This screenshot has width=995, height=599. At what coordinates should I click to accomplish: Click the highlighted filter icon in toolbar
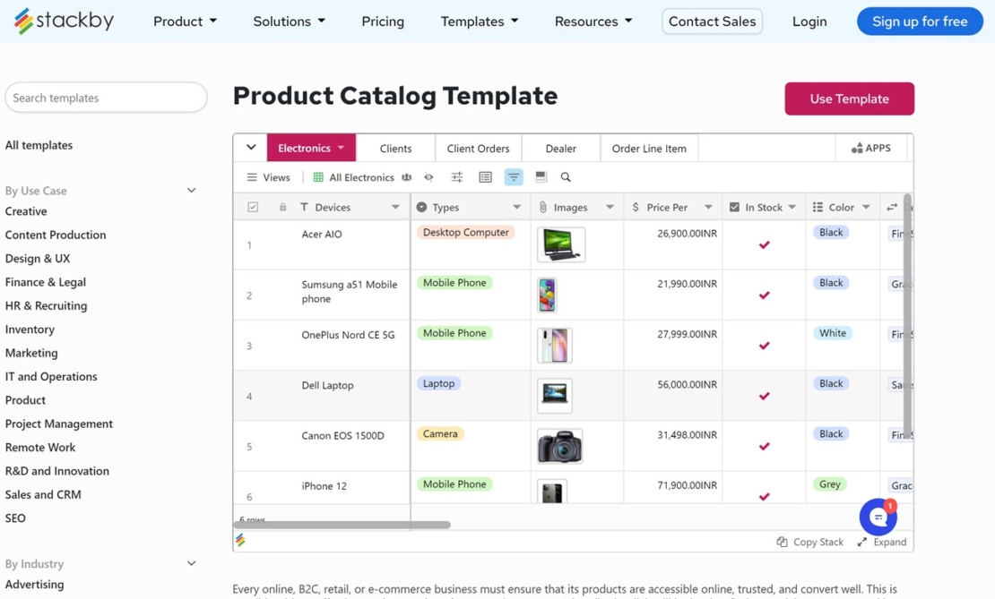(x=514, y=177)
